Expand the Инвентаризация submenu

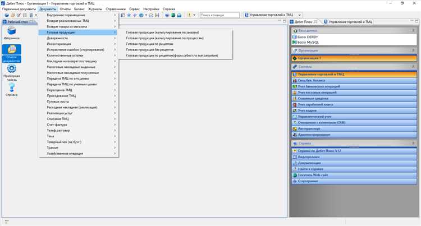[x=79, y=44]
